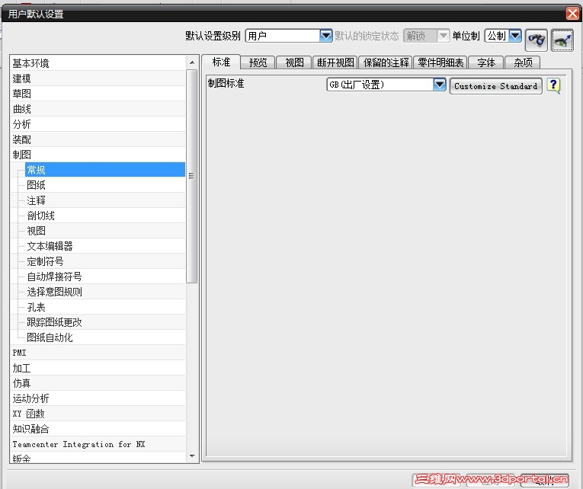Select 自动焊接符号 under 制图
The image size is (583, 489).
pyautogui.click(x=105, y=276)
